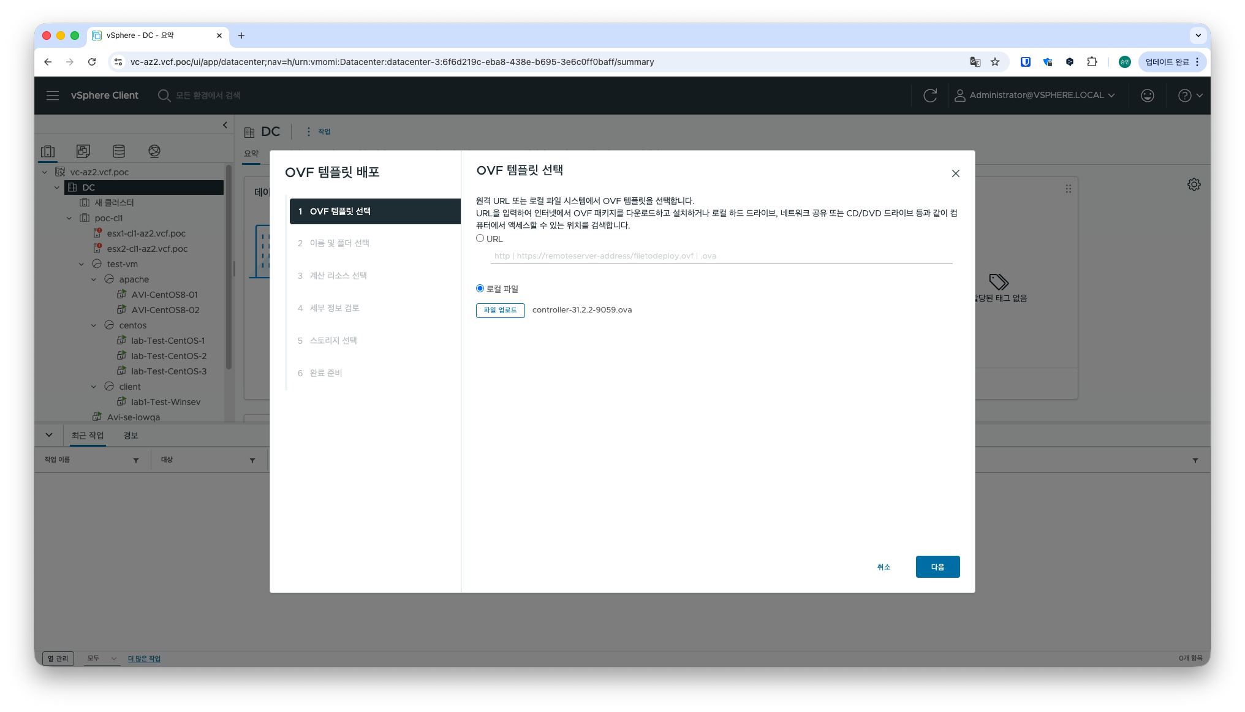The width and height of the screenshot is (1245, 712).
Task: Open the Storage inventory view icon
Action: [x=119, y=151]
